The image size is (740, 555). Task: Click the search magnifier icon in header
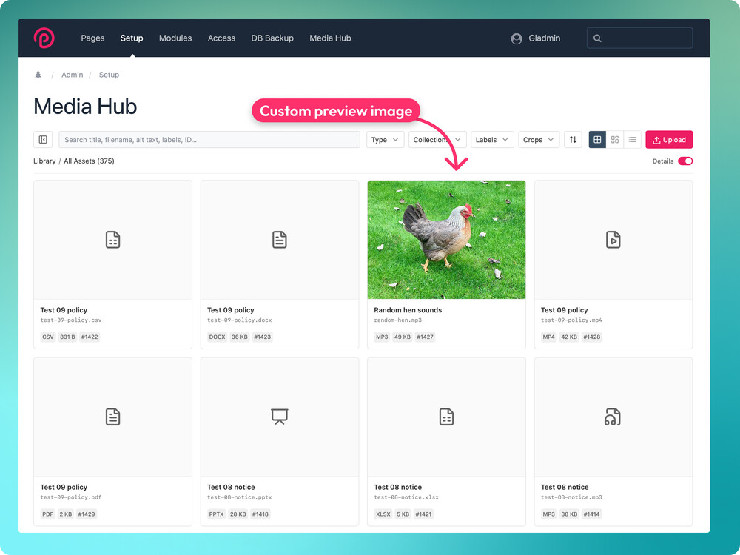coord(597,38)
